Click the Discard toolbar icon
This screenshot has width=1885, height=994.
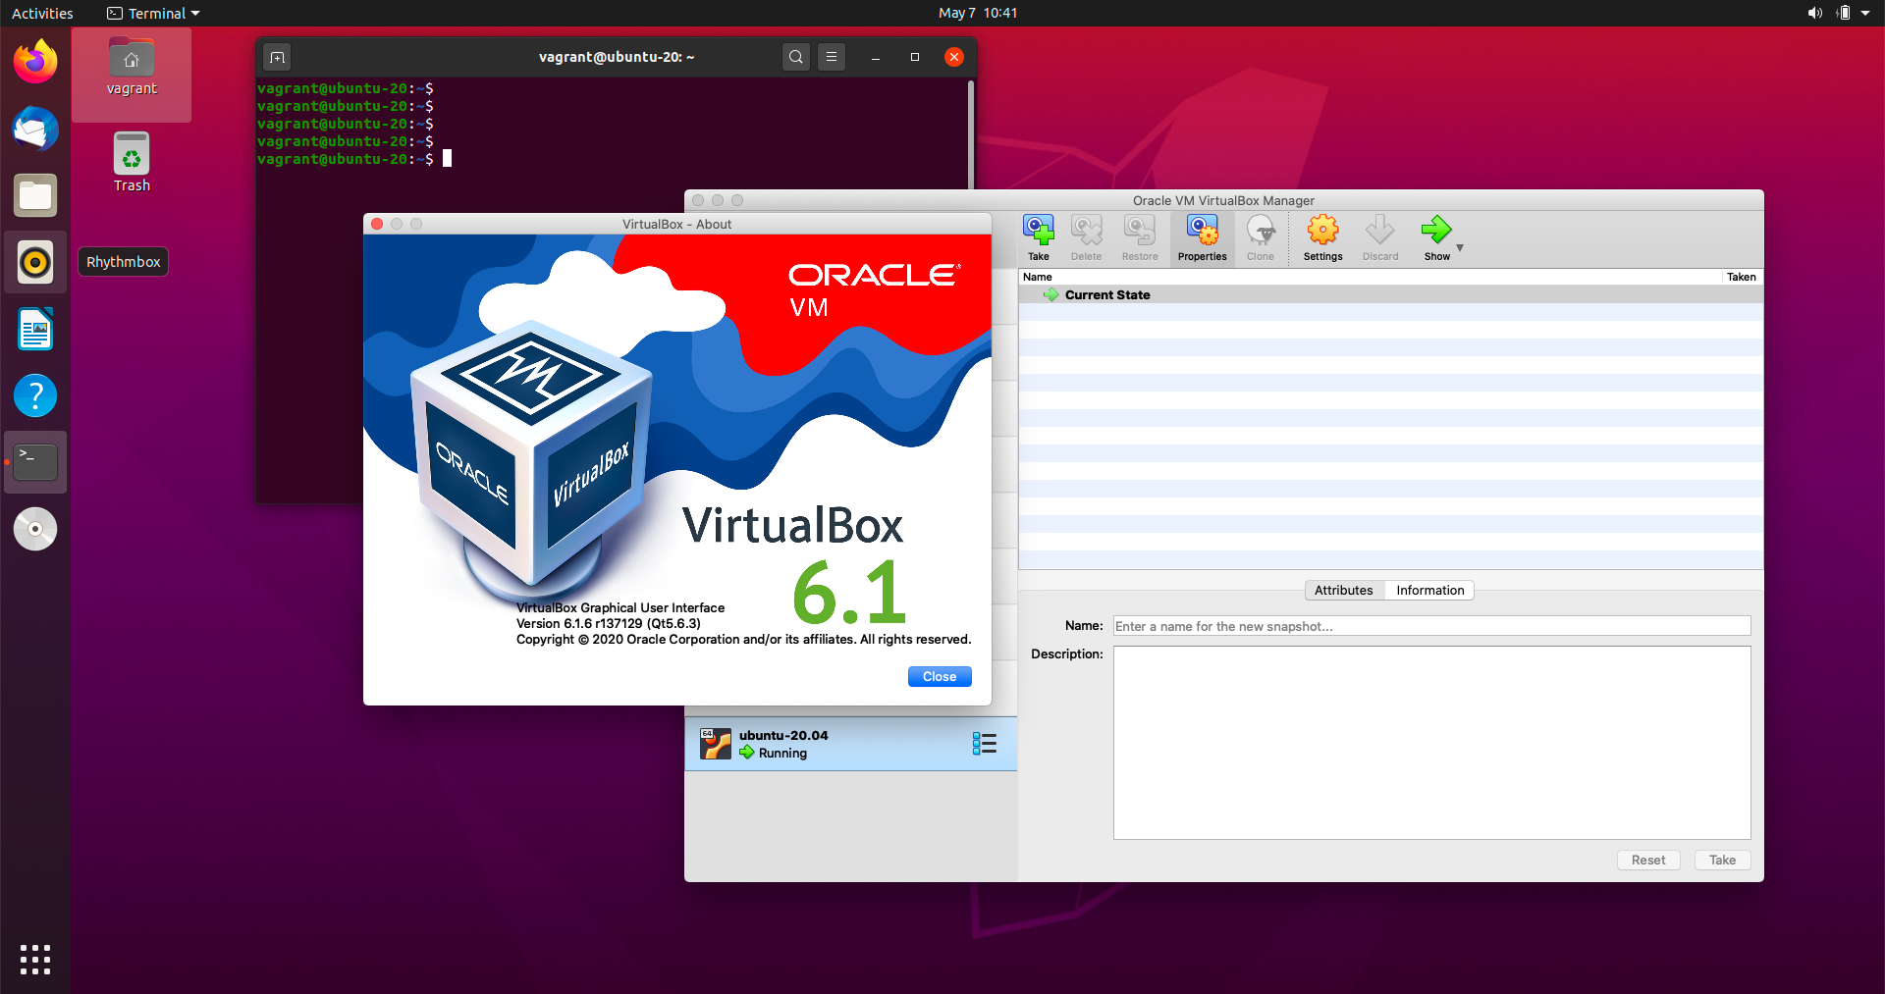[1379, 238]
